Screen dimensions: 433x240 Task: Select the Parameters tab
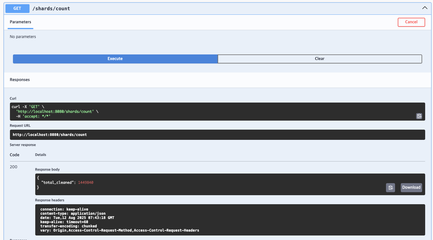click(x=20, y=22)
